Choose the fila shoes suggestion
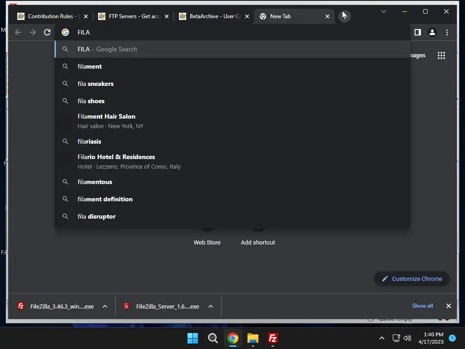Screen dimensions: 465x349 click(232, 101)
